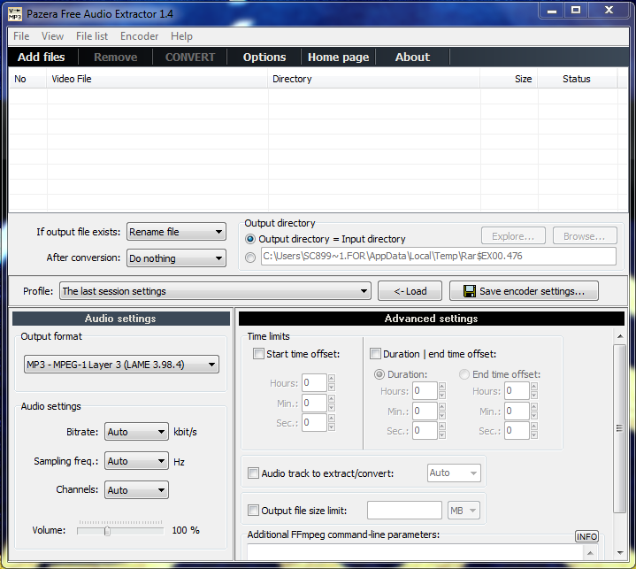Click the Size column header
Viewport: 636px width, 569px height.
(x=509, y=79)
